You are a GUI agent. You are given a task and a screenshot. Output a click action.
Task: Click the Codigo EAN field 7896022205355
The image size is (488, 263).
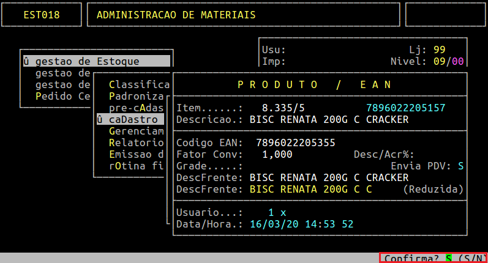296,143
